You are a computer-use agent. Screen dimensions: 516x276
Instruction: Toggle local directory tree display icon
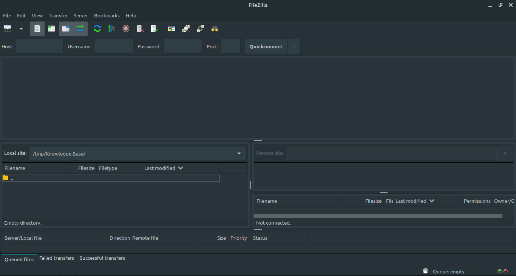point(51,29)
